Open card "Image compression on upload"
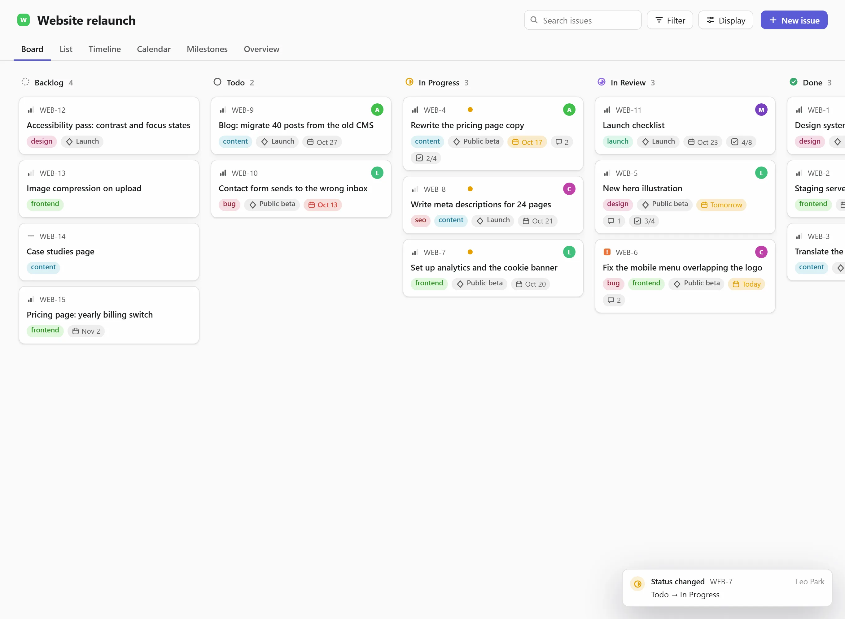 click(x=109, y=189)
